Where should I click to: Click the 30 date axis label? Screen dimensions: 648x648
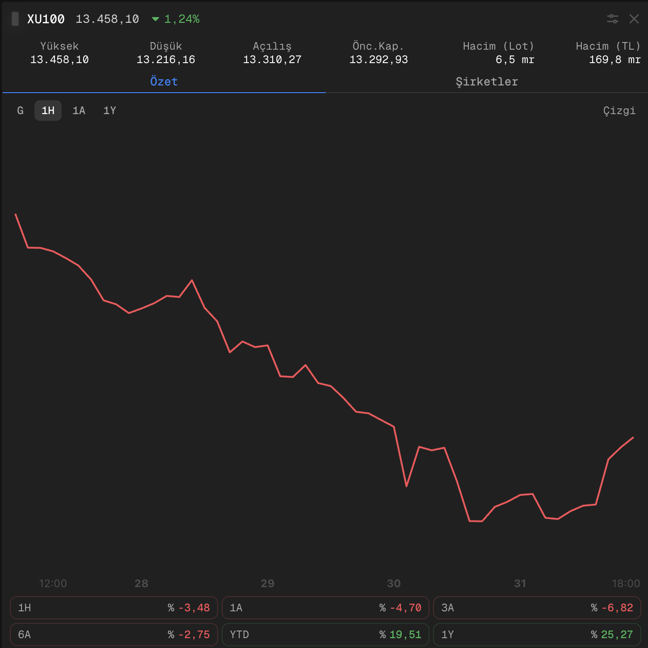point(394,584)
